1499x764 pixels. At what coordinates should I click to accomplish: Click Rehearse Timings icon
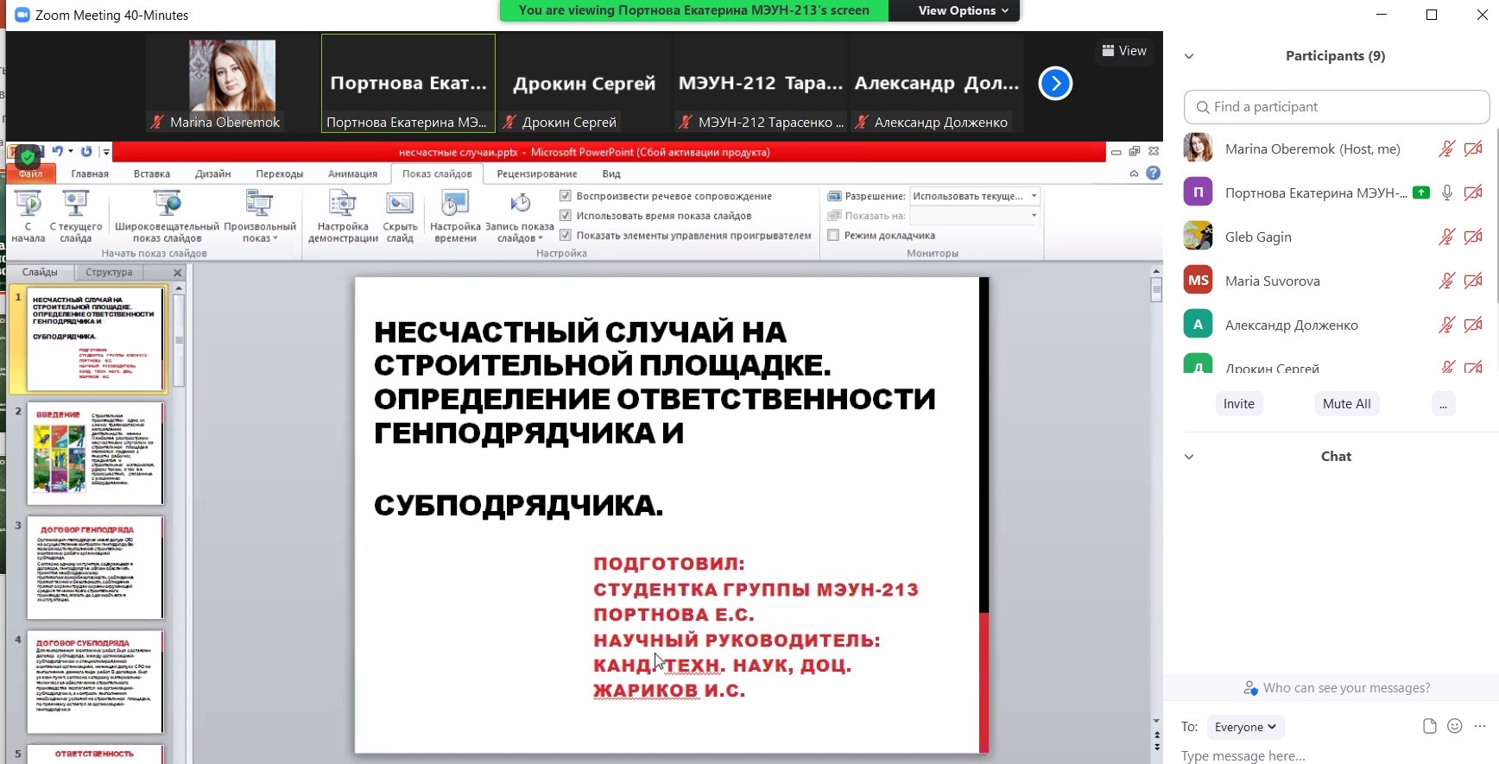(455, 205)
